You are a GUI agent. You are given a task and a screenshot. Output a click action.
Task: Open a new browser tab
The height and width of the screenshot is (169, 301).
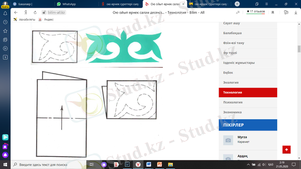237,4
